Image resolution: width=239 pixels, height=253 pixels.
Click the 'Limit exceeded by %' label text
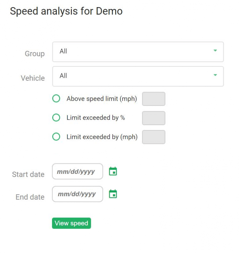coord(96,118)
